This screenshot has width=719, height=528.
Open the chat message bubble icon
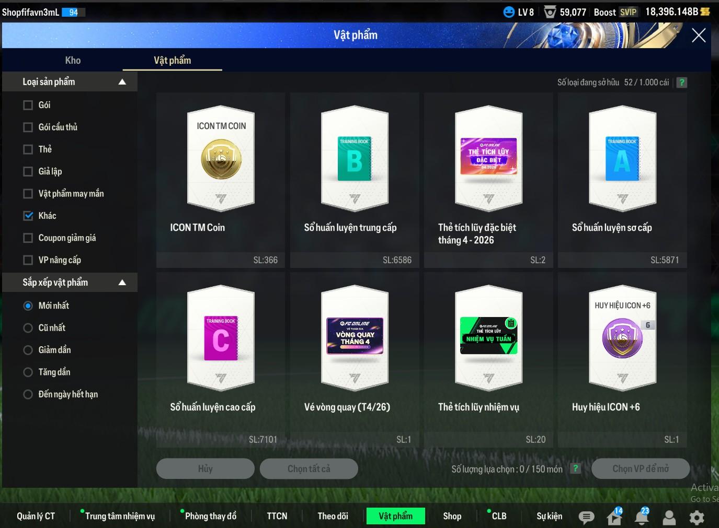pyautogui.click(x=586, y=517)
